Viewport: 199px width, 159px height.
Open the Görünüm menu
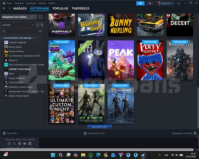19,3
